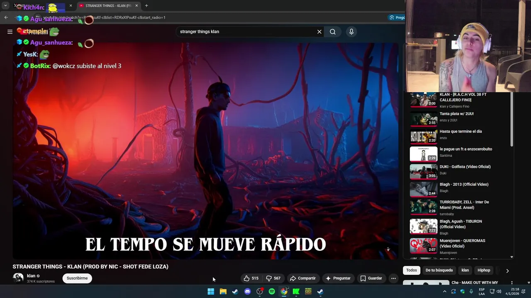Viewport: 531px width, 298px height.
Task: Start voice search with the microphone
Action: [351, 31]
